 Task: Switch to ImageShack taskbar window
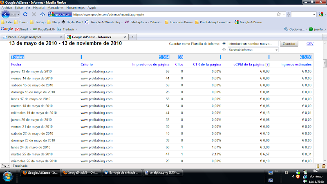(81, 173)
